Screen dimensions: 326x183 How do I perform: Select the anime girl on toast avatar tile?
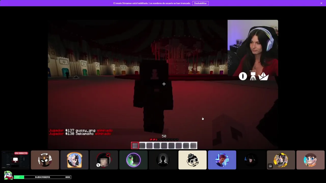point(74,160)
